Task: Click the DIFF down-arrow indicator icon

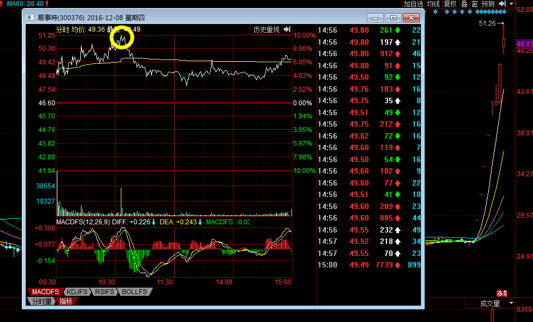Action: click(x=154, y=222)
